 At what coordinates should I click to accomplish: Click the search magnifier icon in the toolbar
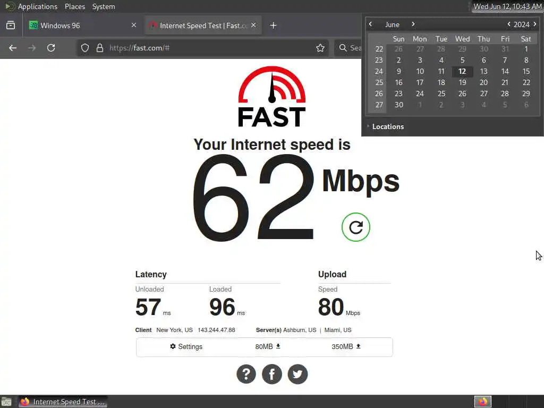tap(343, 48)
